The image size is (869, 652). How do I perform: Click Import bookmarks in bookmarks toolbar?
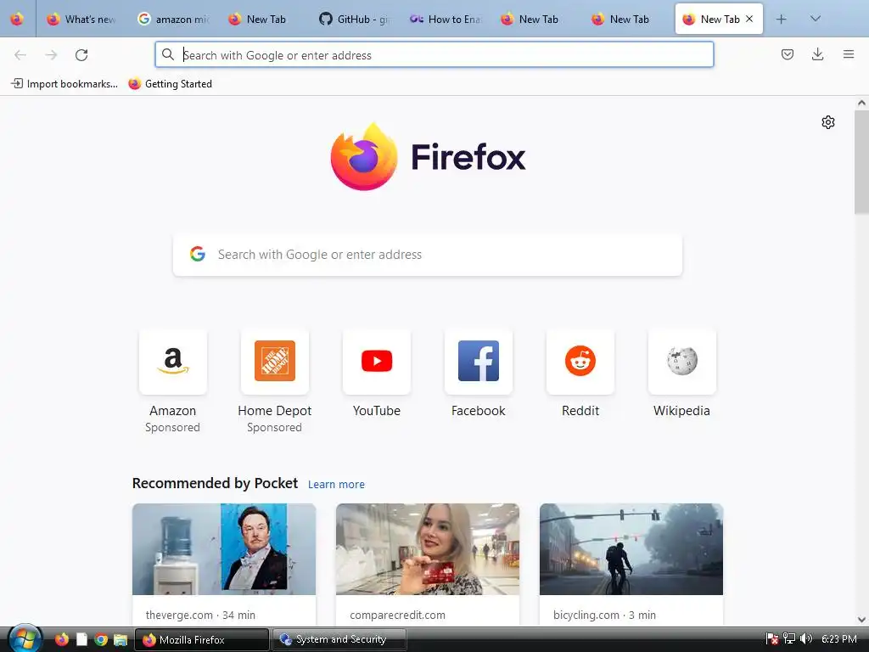(x=64, y=84)
